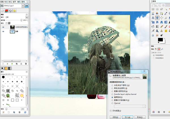Screen dimensions: 170x119
Task: Raise the layer with green up arrow
Action: pos(7,64)
